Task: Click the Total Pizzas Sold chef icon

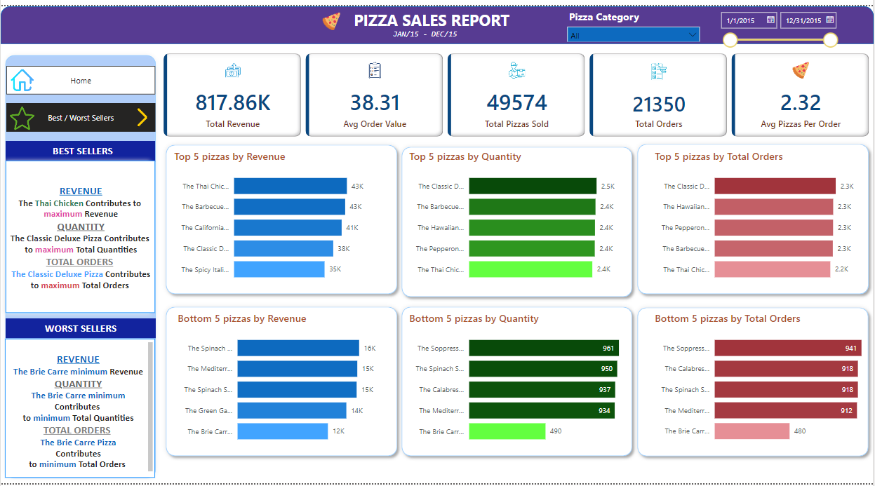Action: coord(515,70)
